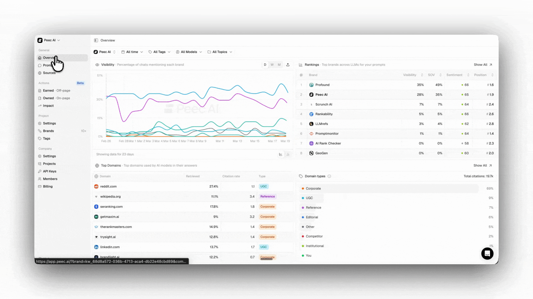Click the Corporate badge for seranking.com
533x299 pixels.
[267, 207]
